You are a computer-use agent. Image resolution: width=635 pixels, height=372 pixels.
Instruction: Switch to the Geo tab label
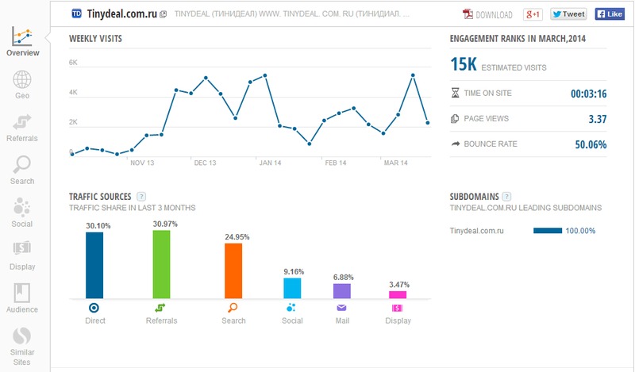click(22, 96)
